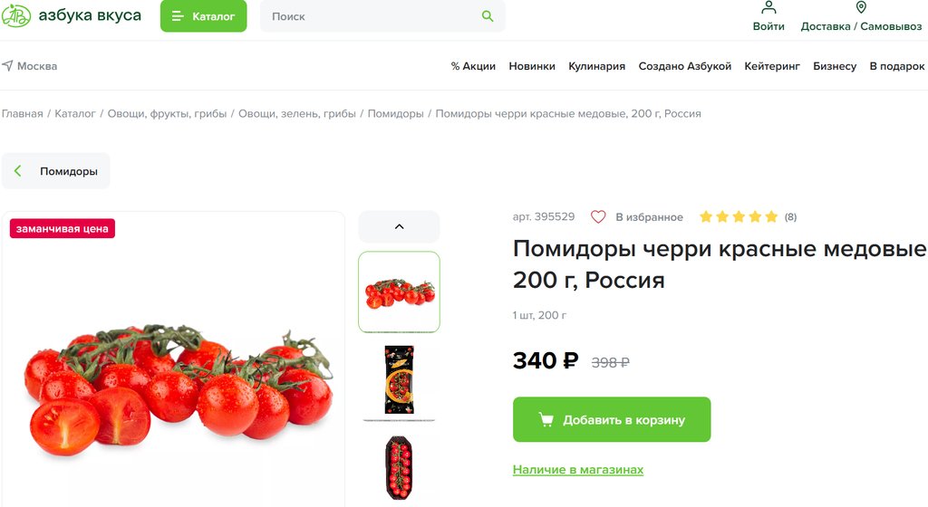
Task: Toggle the В избранное heart icon
Action: point(598,217)
